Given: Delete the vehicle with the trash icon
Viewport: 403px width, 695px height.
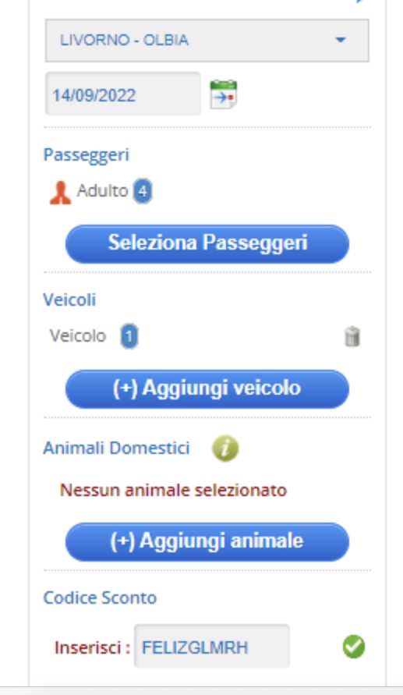Looking at the screenshot, I should pyautogui.click(x=352, y=336).
